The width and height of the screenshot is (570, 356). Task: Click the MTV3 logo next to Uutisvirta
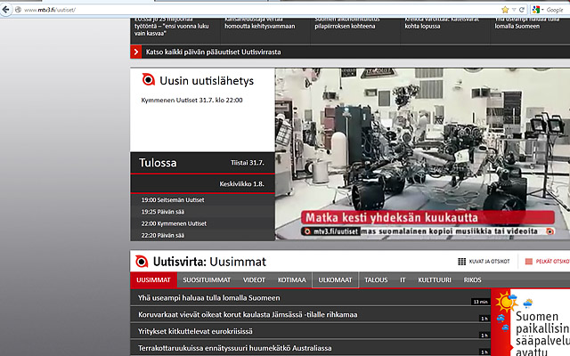(142, 262)
